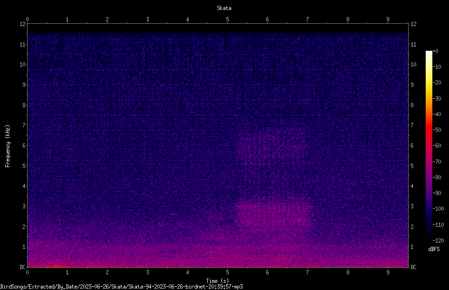449x290 pixels.
Task: Select the "-90" color scale value
Action: pos(437,193)
